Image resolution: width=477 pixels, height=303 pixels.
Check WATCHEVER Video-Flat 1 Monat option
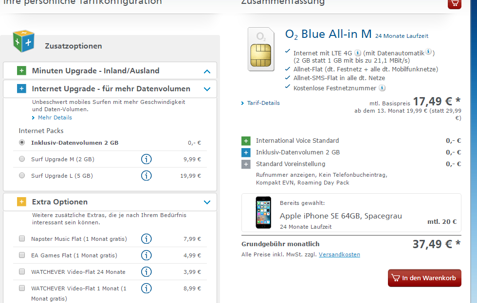click(x=22, y=288)
